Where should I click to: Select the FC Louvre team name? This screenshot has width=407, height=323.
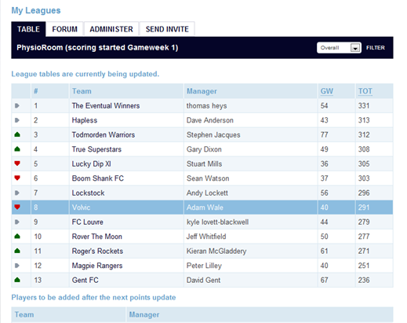88,222
